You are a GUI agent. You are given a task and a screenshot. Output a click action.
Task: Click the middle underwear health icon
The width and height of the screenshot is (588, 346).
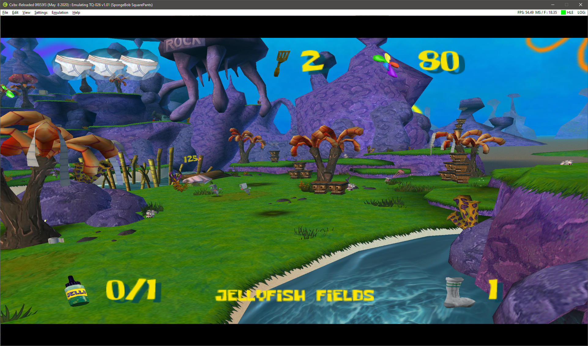[x=106, y=65]
